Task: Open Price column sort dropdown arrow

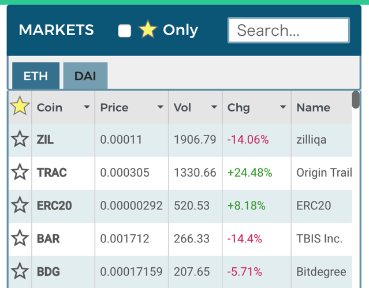Action: (x=160, y=107)
